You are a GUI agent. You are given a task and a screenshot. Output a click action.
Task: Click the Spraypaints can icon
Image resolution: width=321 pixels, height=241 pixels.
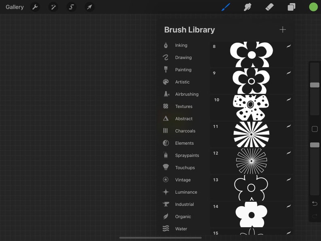pos(166,155)
